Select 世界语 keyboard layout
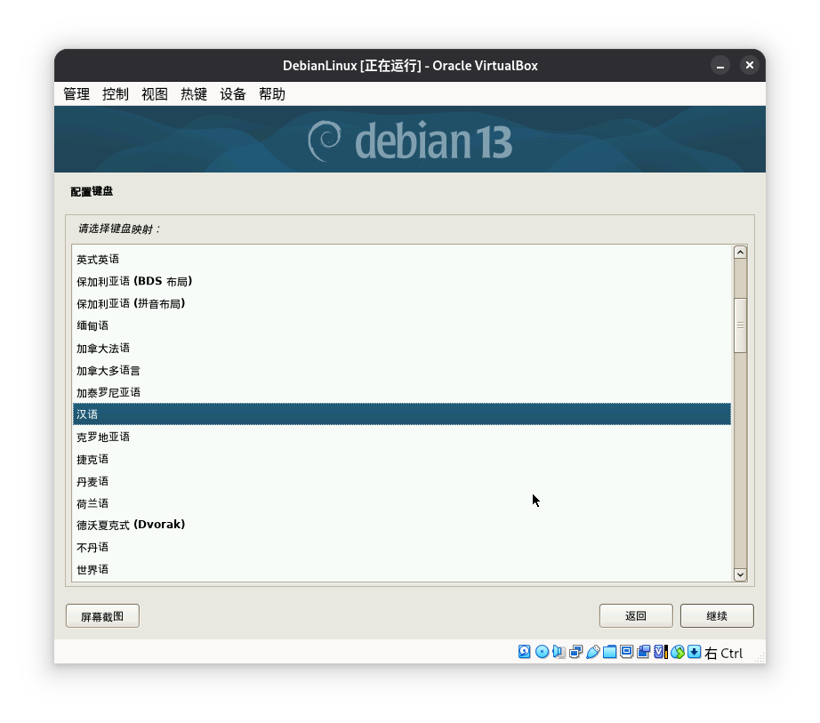This screenshot has height=723, width=820. click(402, 569)
